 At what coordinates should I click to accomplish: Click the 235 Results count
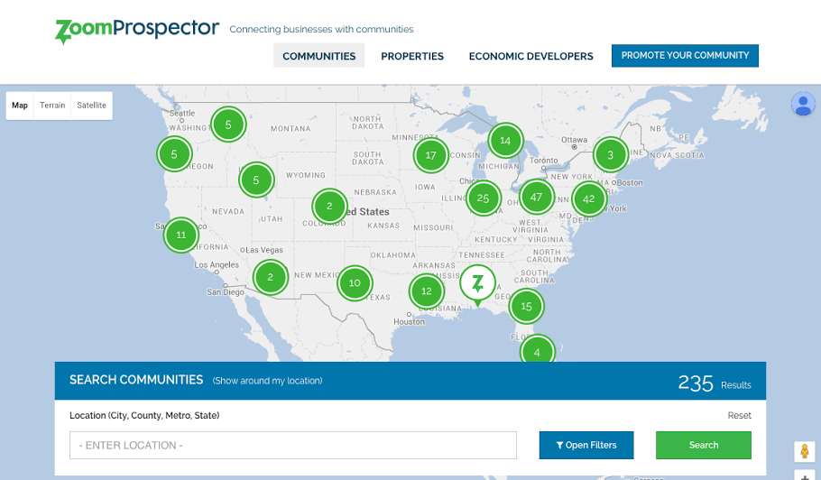pyautogui.click(x=715, y=383)
